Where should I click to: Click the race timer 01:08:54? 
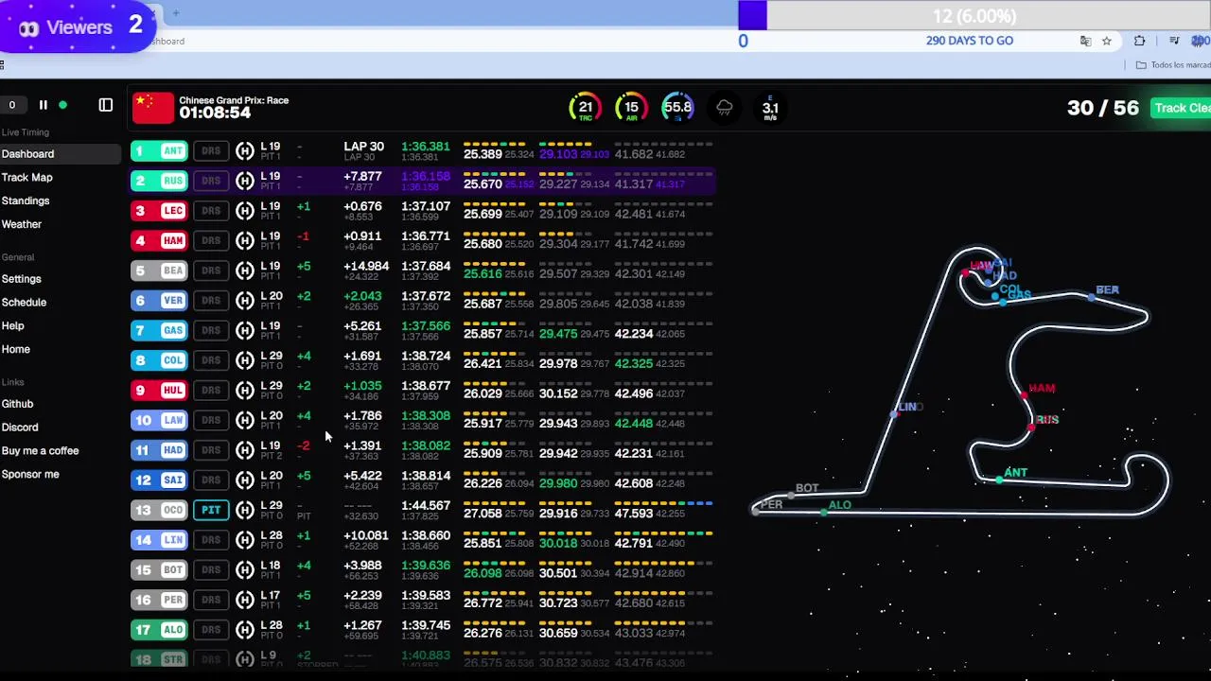[215, 113]
